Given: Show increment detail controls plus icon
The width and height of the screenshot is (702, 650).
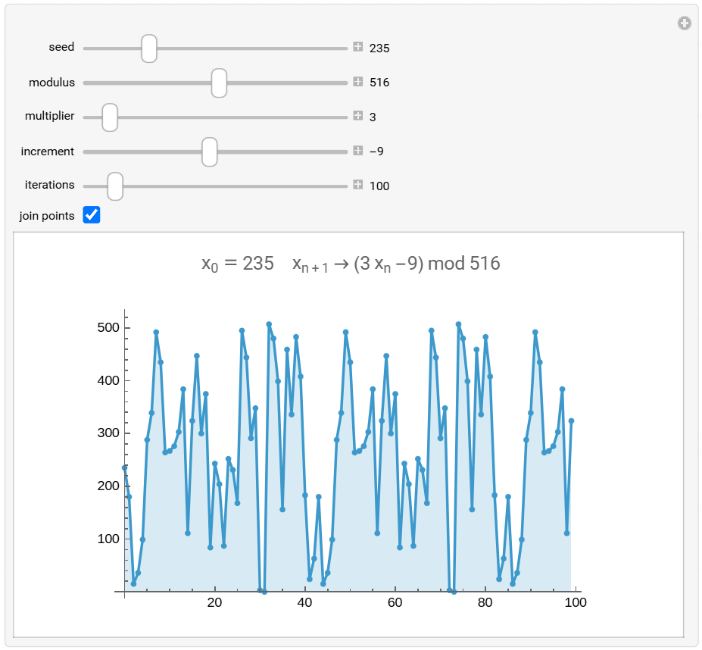Looking at the screenshot, I should click(x=357, y=151).
